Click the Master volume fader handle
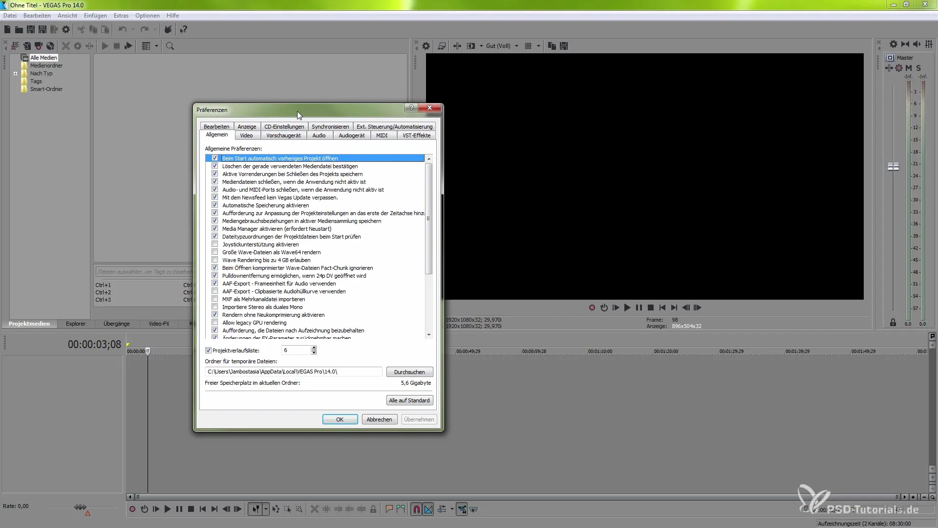 pyautogui.click(x=893, y=167)
